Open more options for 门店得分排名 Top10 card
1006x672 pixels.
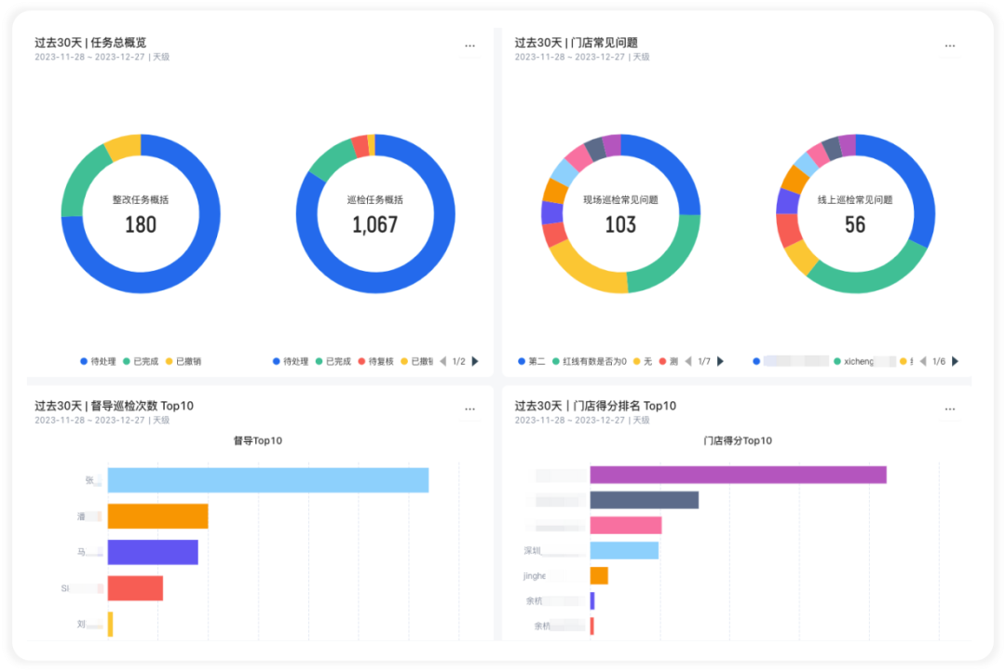(949, 410)
